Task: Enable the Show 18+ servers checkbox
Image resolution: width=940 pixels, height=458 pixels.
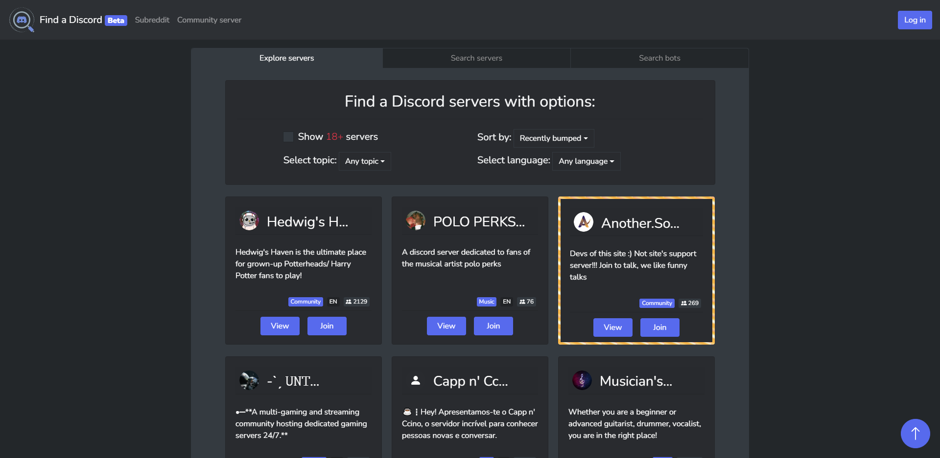Action: [288, 137]
